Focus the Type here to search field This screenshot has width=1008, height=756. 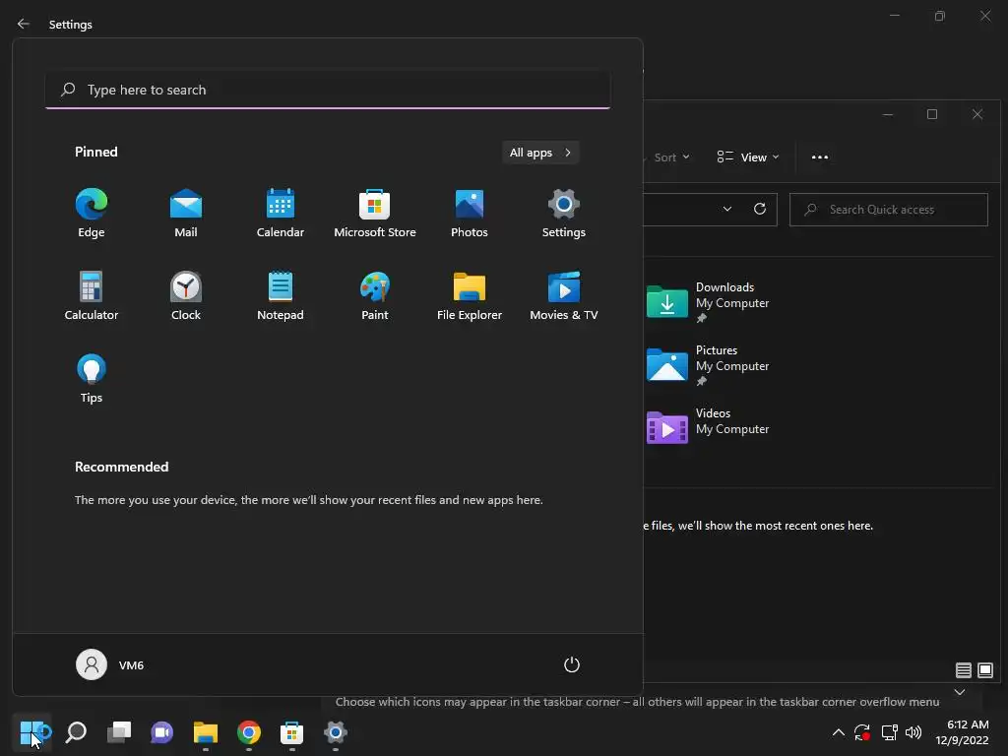pyautogui.click(x=328, y=90)
